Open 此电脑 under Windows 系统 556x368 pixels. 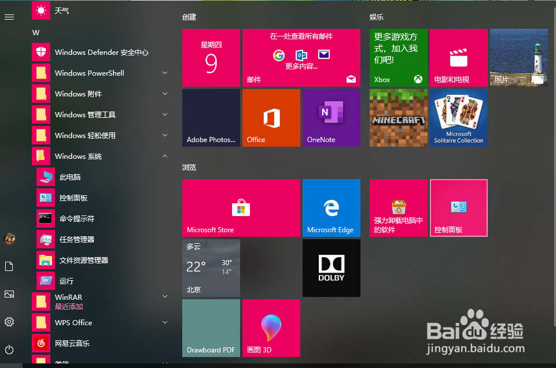(x=103, y=177)
